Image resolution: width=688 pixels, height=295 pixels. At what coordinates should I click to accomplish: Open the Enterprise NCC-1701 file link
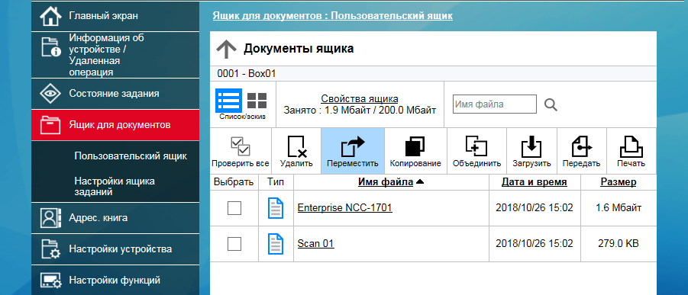[x=345, y=208]
